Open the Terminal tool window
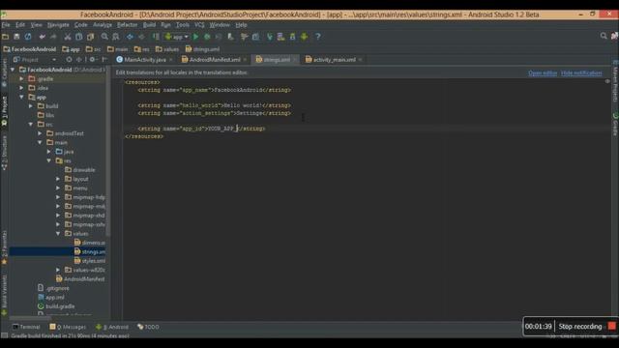Screen dimensions: 619x348 (26, 327)
